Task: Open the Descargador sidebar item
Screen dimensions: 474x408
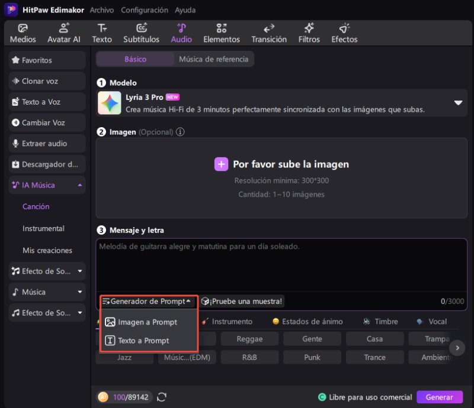Action: pyautogui.click(x=47, y=164)
